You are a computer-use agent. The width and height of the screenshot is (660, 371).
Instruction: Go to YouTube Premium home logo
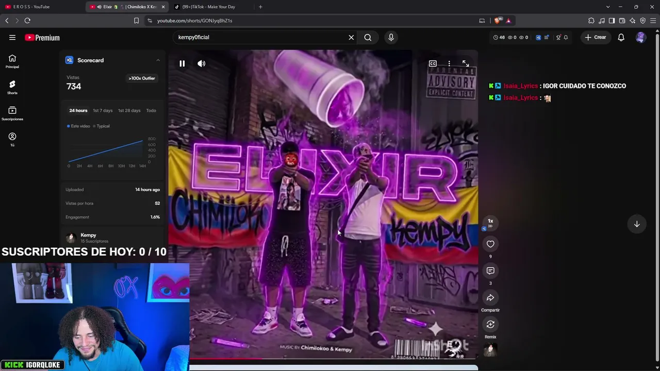42,38
